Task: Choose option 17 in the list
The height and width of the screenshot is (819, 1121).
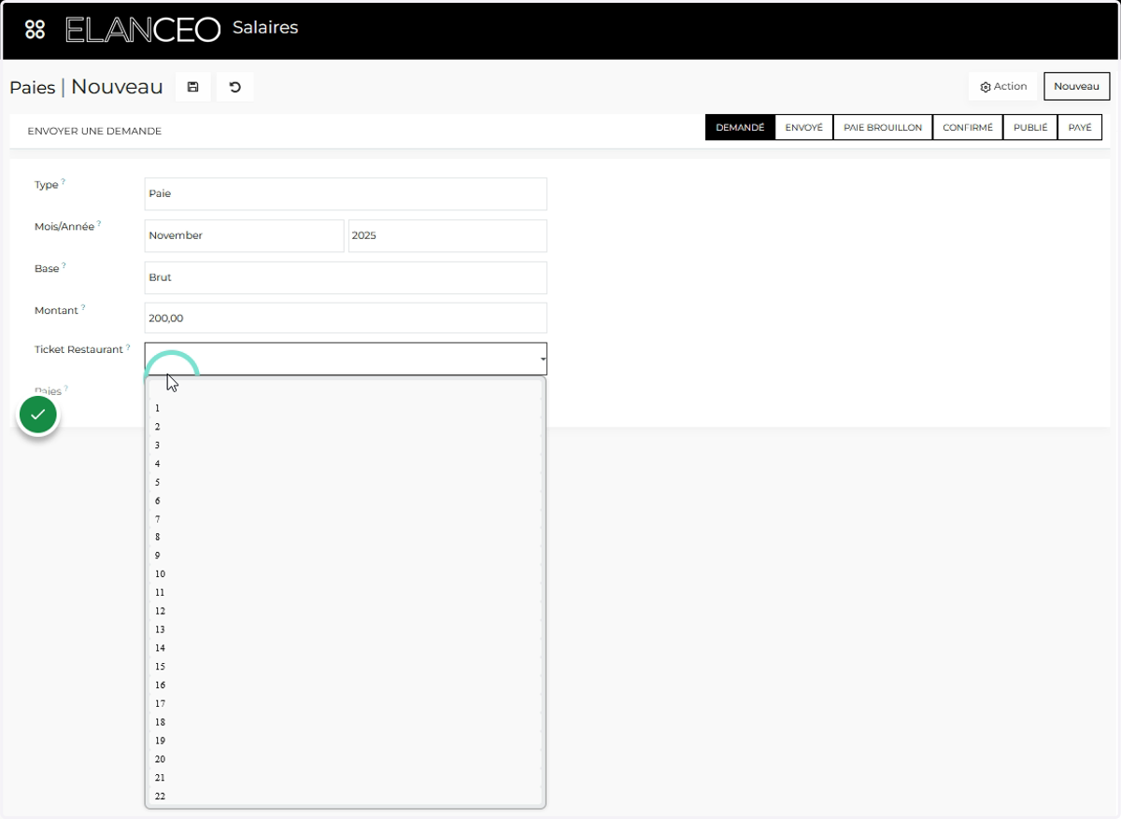Action: [x=346, y=703]
